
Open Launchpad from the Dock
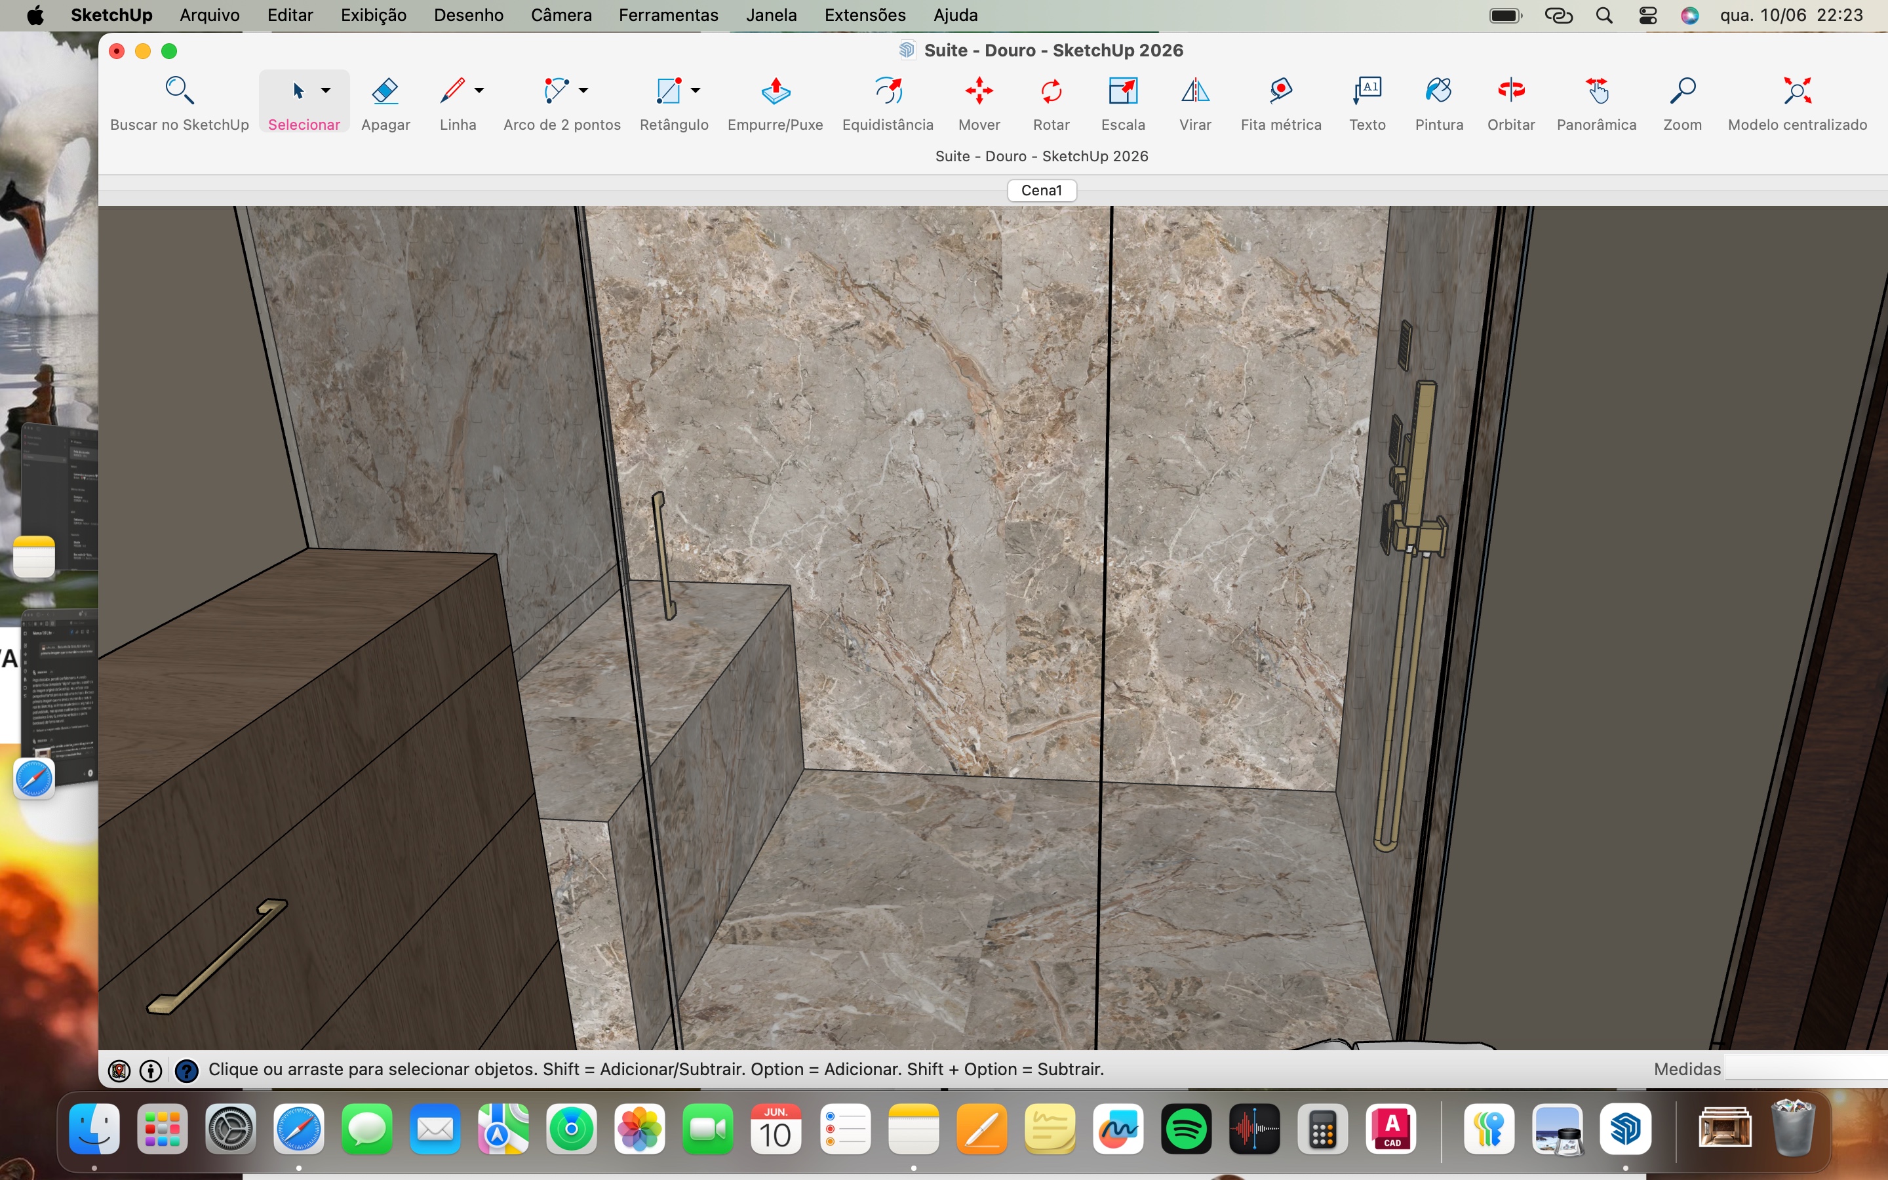(x=163, y=1130)
